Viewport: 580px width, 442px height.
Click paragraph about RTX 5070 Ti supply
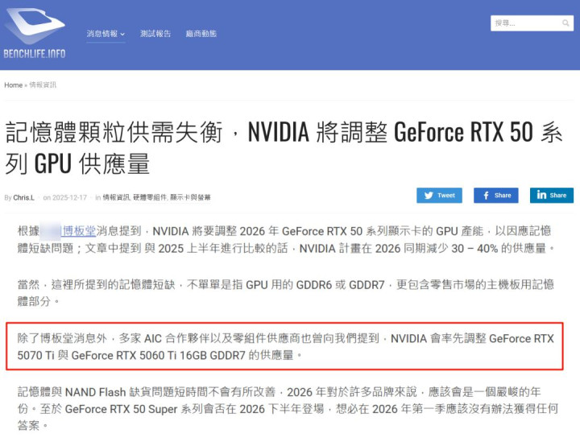click(x=285, y=347)
